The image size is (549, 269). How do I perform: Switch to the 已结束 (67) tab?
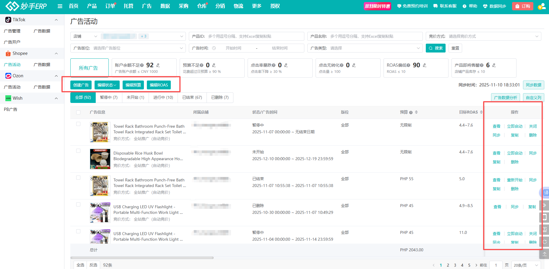(192, 98)
